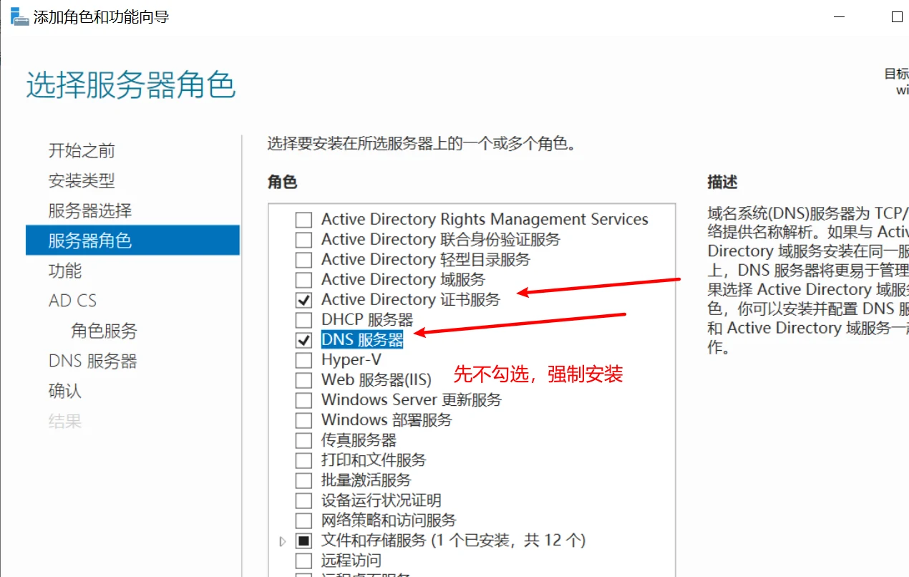This screenshot has width=909, height=577.
Task: Go to DNS 服务器 wizard step
Action: pos(92,362)
